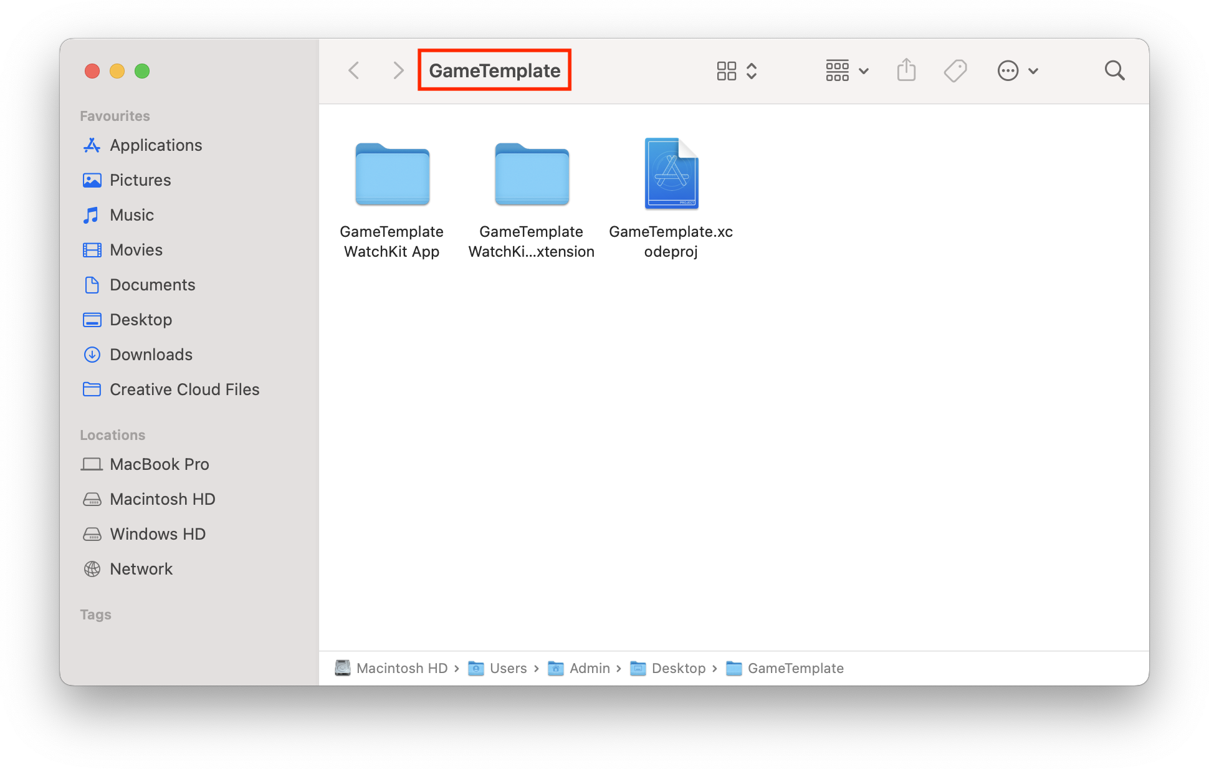1209x769 pixels.
Task: Click the Network globe icon
Action: tap(92, 569)
